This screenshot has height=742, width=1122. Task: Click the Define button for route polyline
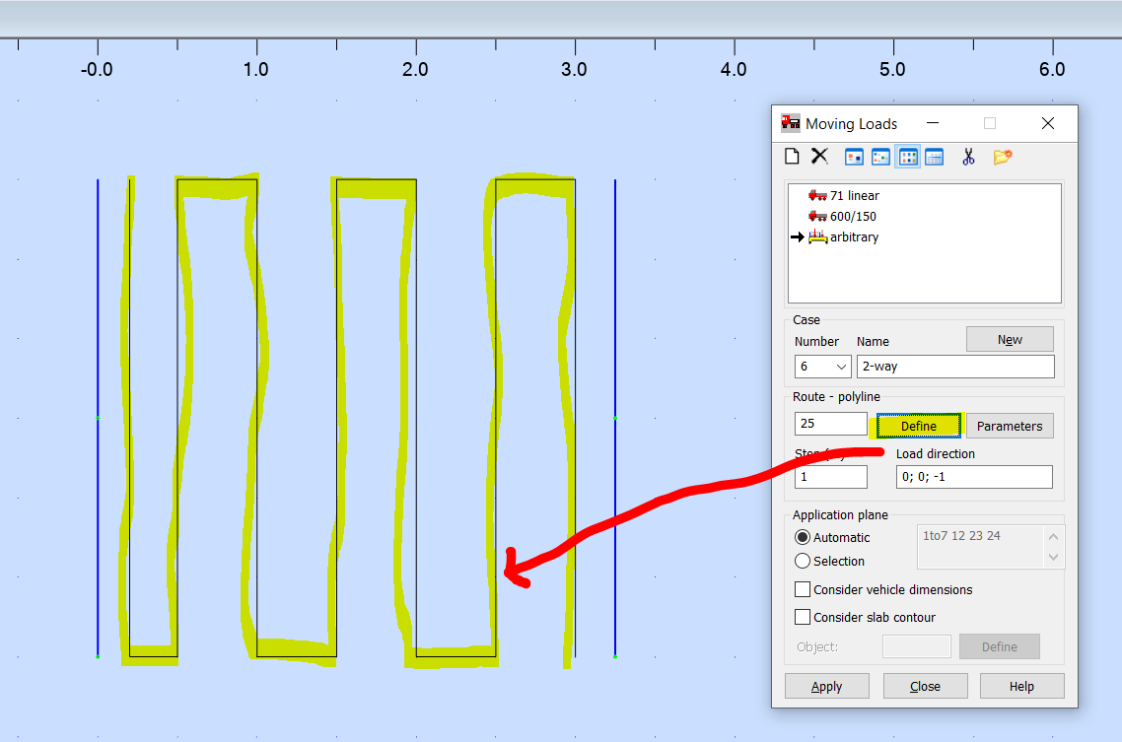[918, 425]
